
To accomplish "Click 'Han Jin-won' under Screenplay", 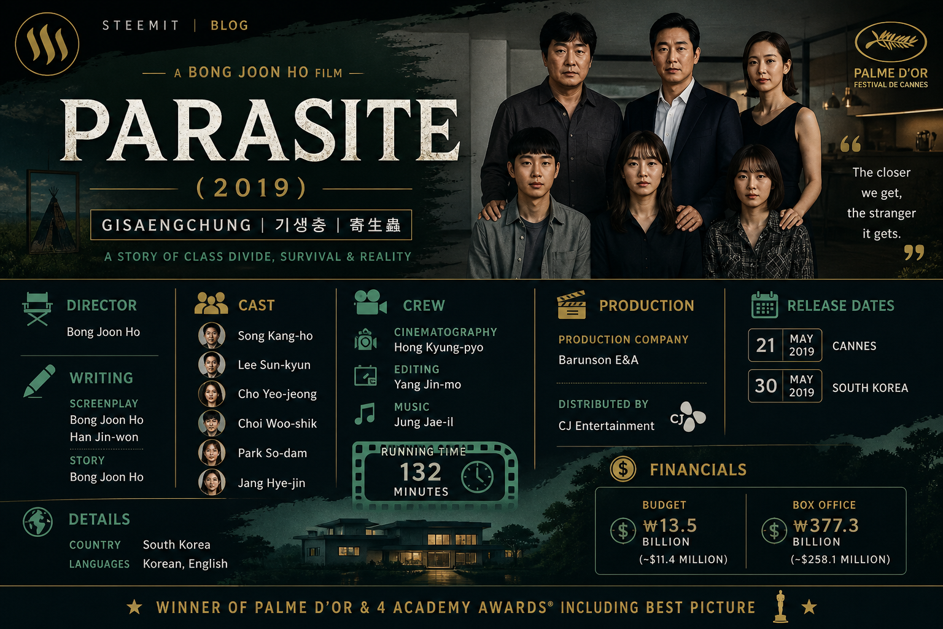I will pyautogui.click(x=104, y=437).
